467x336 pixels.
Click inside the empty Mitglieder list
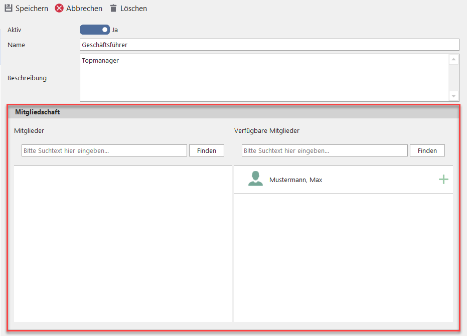pos(123,243)
